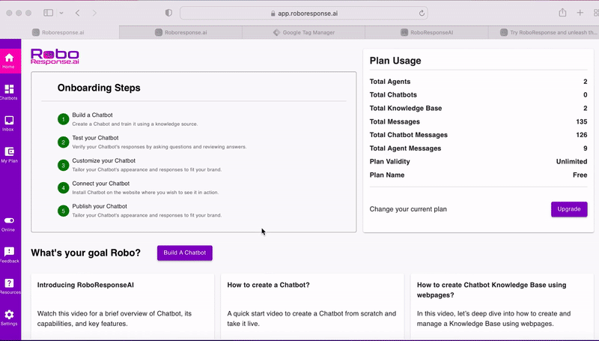Toggle Safari's sidebar panel button

coord(49,13)
